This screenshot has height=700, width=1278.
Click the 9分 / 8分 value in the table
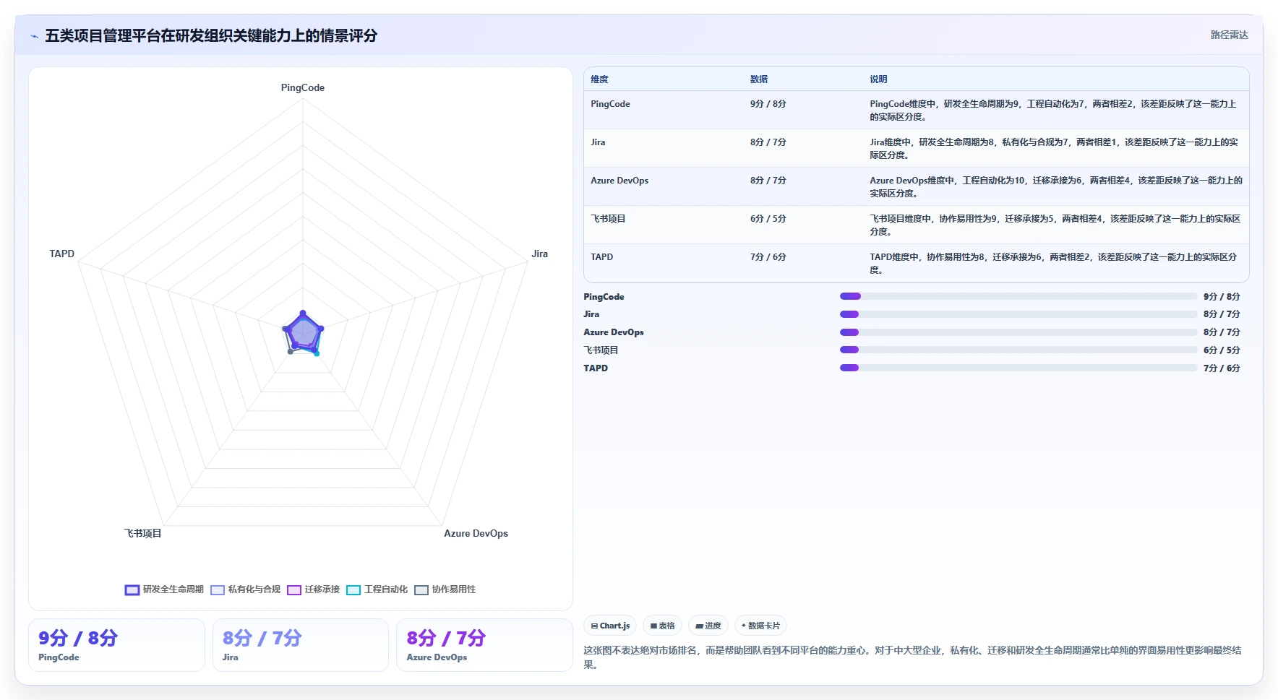point(768,104)
